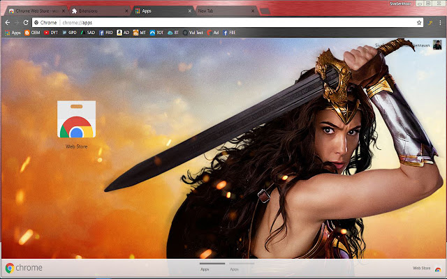Open a new tab with the new-tab button
Screen dimensions: 447x279
tap(265, 11)
